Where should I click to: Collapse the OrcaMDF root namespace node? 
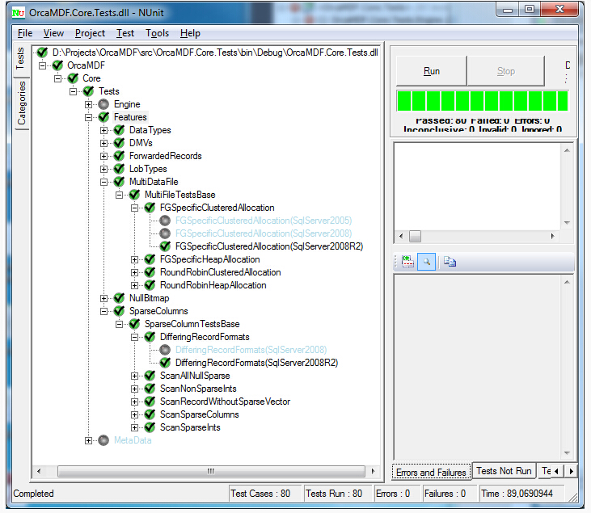[x=43, y=65]
